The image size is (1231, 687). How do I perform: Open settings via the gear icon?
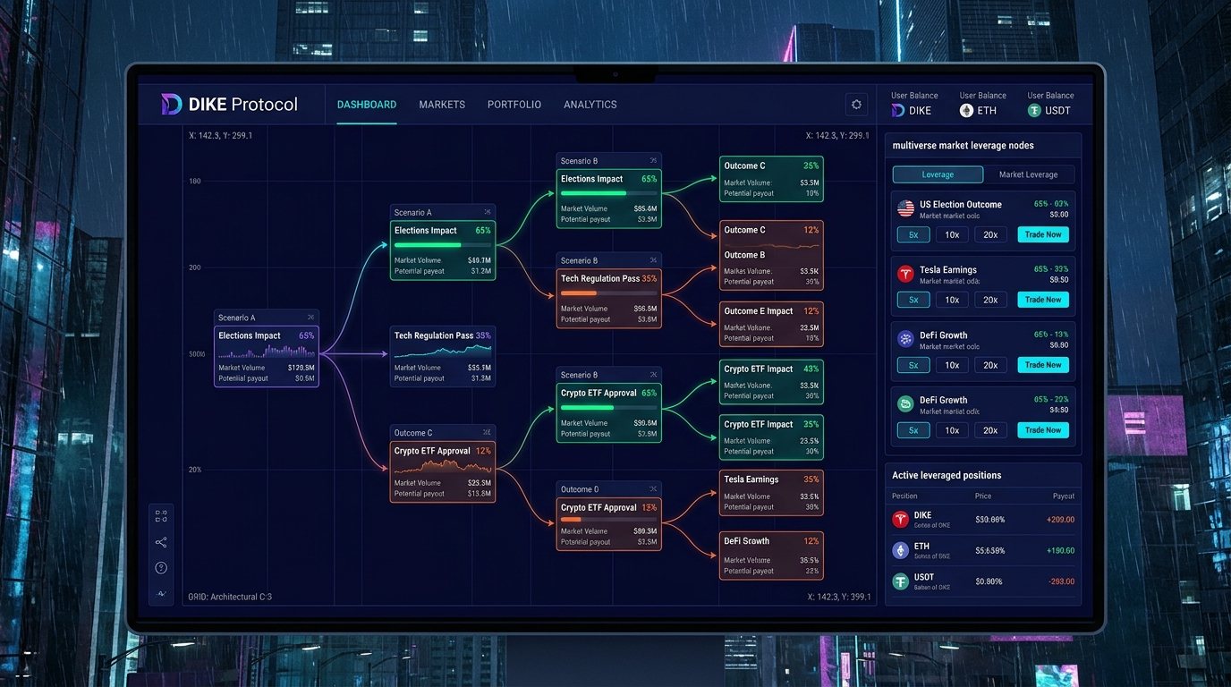856,105
